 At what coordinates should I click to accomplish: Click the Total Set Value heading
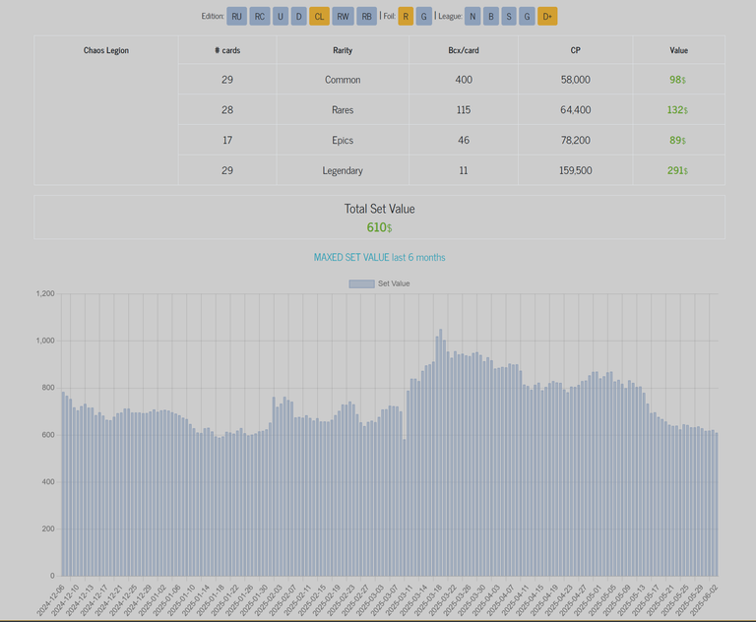coord(379,209)
